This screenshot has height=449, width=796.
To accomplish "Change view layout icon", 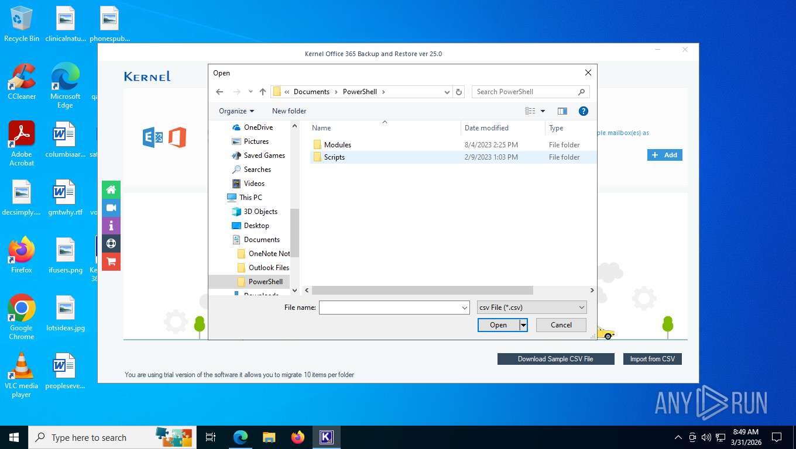I will [x=530, y=111].
